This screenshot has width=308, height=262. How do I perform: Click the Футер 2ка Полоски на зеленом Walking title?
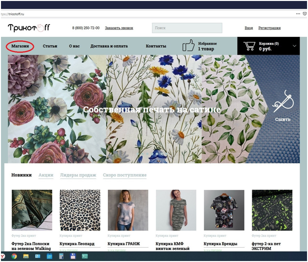[x=31, y=246]
